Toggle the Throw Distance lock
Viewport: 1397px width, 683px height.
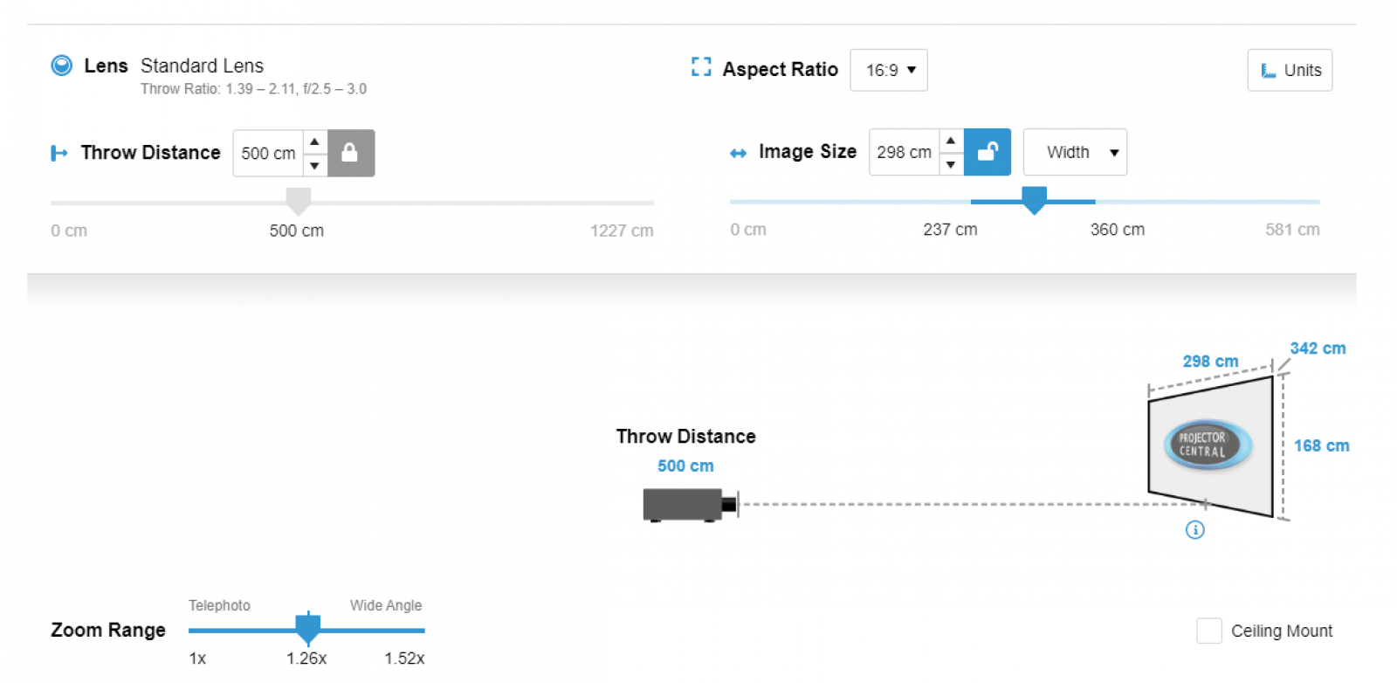[x=350, y=154]
